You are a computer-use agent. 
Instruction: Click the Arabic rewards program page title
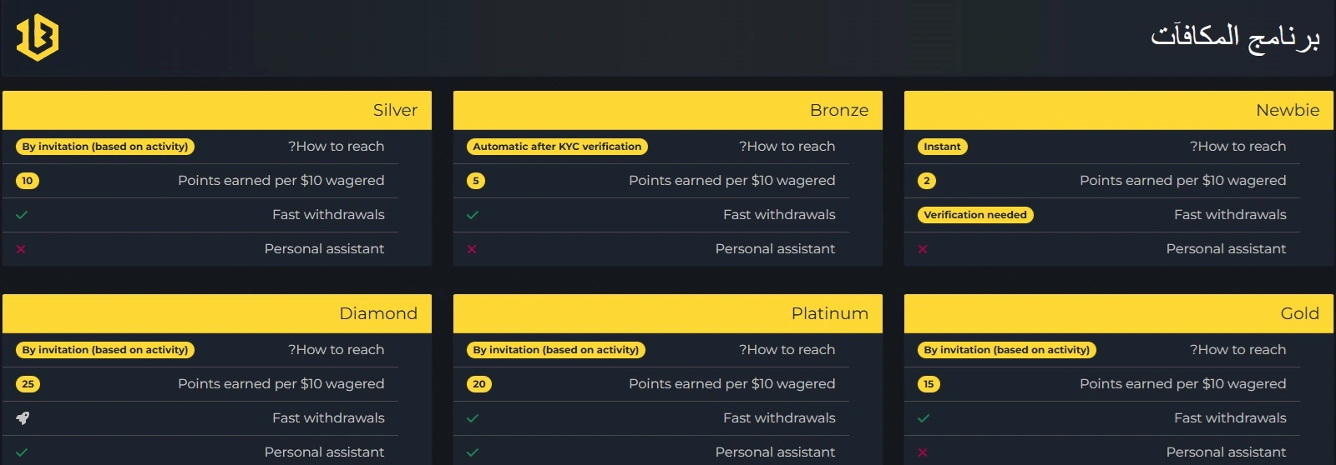pos(1235,37)
